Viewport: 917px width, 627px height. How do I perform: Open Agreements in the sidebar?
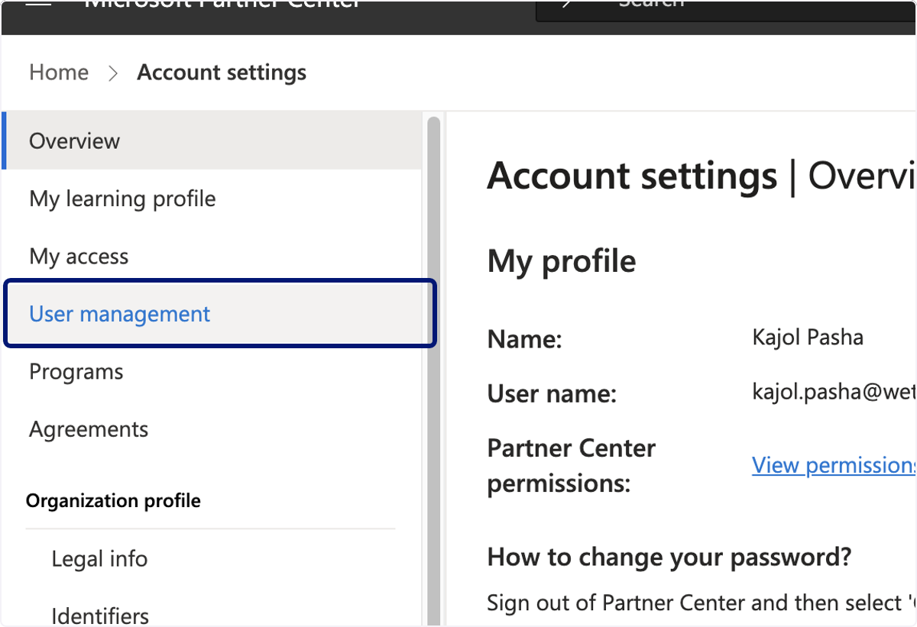click(x=212, y=429)
